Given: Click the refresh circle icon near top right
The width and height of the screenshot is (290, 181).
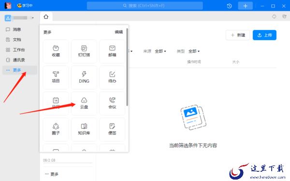Looking at the screenshot, I should 274,16.
